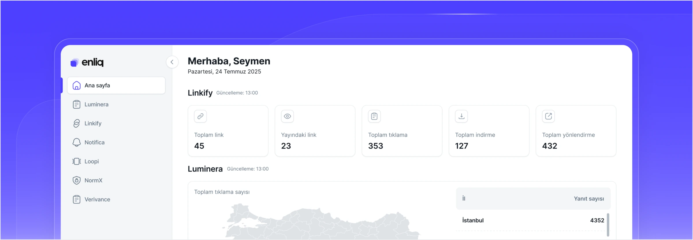Click the link icon on Toplam link card
This screenshot has height=240, width=693.
coord(200,116)
